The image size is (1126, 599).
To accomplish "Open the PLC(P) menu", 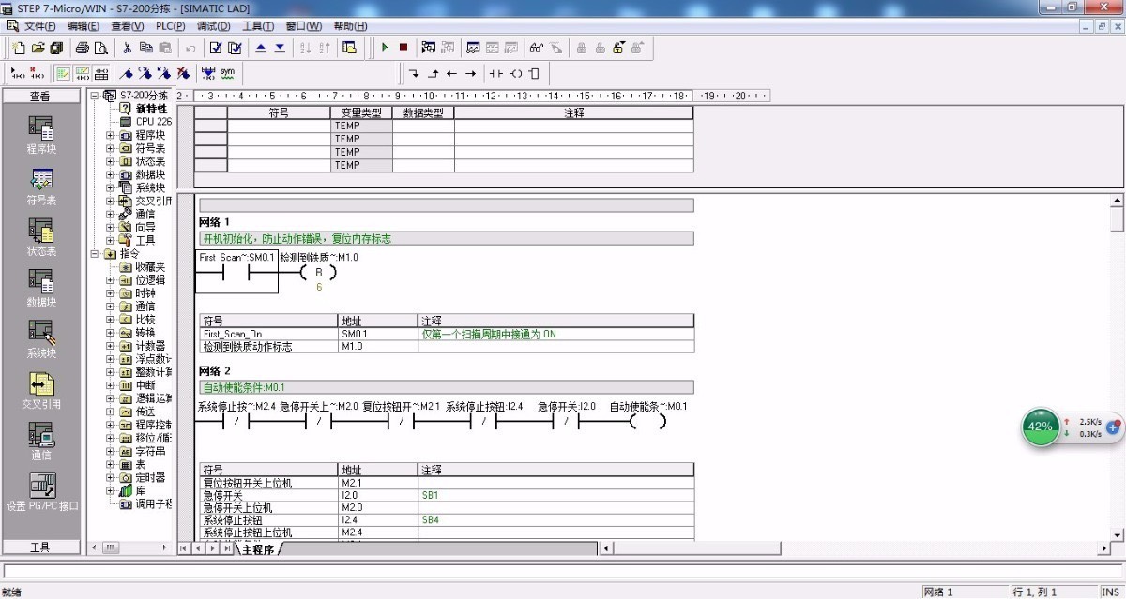I will pyautogui.click(x=170, y=26).
